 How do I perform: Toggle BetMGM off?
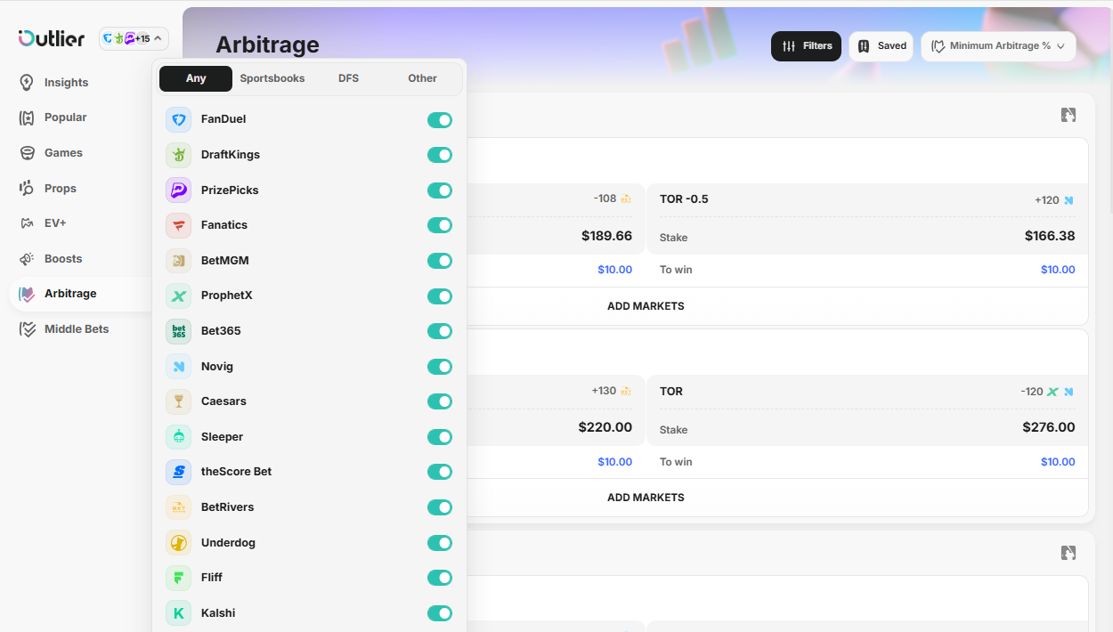tap(440, 261)
